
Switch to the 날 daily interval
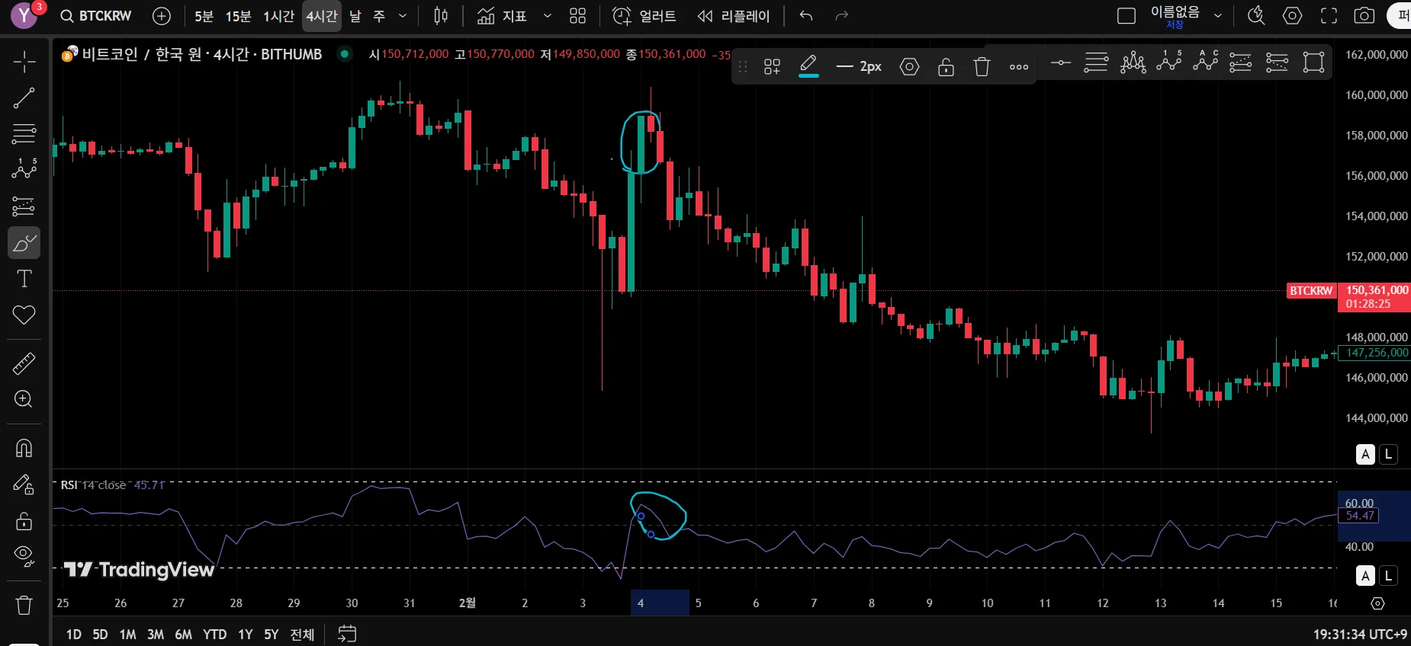click(355, 16)
